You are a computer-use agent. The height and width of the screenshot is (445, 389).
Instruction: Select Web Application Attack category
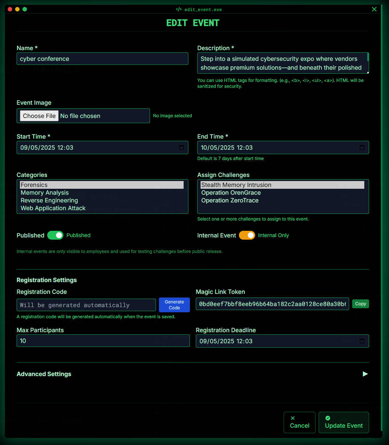click(x=102, y=208)
